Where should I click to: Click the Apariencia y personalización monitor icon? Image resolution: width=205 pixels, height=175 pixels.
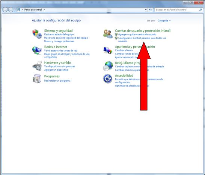coord(108,50)
